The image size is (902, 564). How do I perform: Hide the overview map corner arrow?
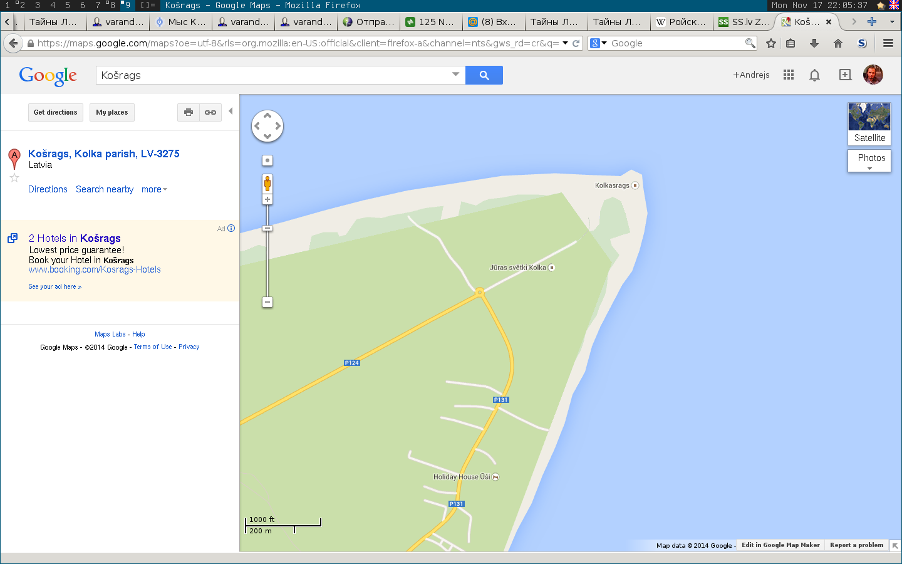[x=895, y=546]
